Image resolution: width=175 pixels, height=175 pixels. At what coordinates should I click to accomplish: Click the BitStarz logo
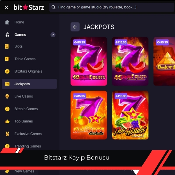pos(29,7)
